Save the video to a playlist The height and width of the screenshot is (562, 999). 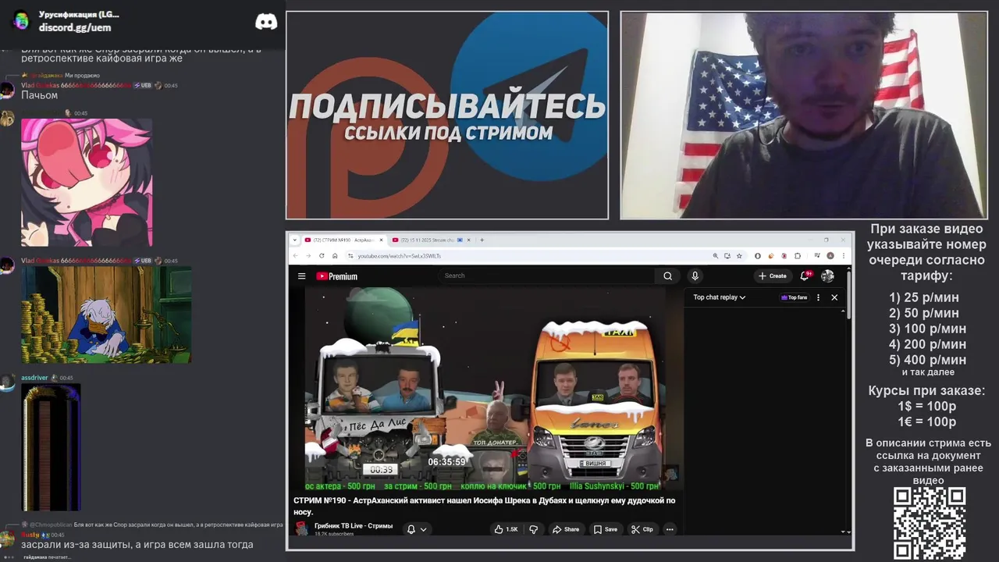[605, 529]
